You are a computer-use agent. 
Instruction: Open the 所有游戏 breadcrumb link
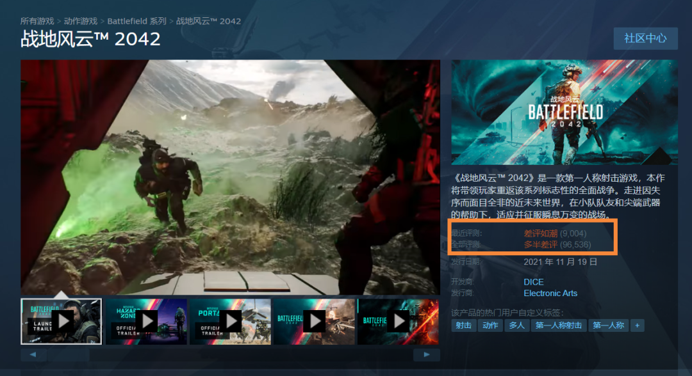click(37, 21)
